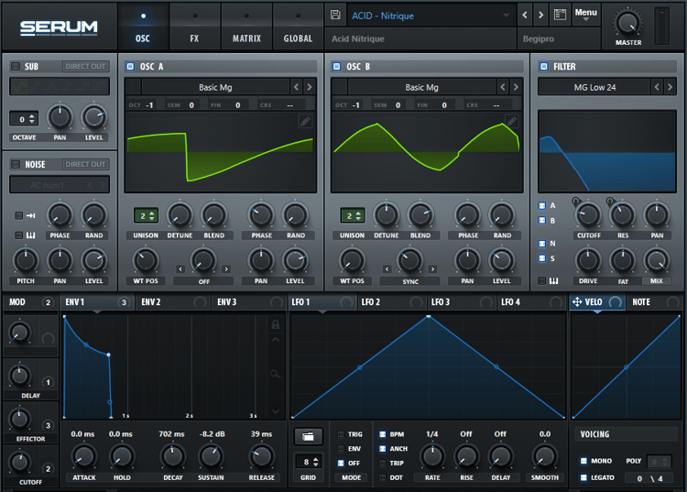Select next OSC A wavetable arrow
This screenshot has height=492, width=687.
click(310, 87)
